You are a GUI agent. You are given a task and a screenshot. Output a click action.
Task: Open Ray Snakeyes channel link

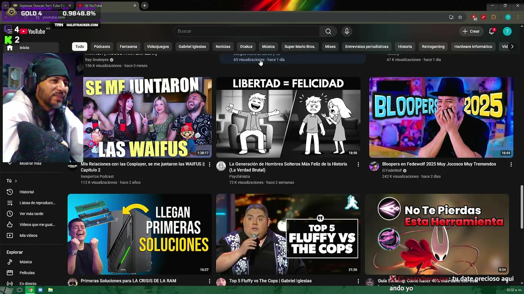pos(97,60)
